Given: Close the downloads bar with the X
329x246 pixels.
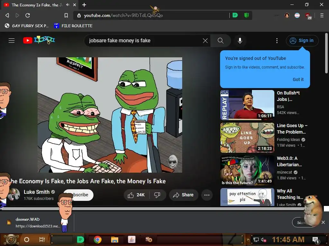Looking at the screenshot, I should coord(323,222).
